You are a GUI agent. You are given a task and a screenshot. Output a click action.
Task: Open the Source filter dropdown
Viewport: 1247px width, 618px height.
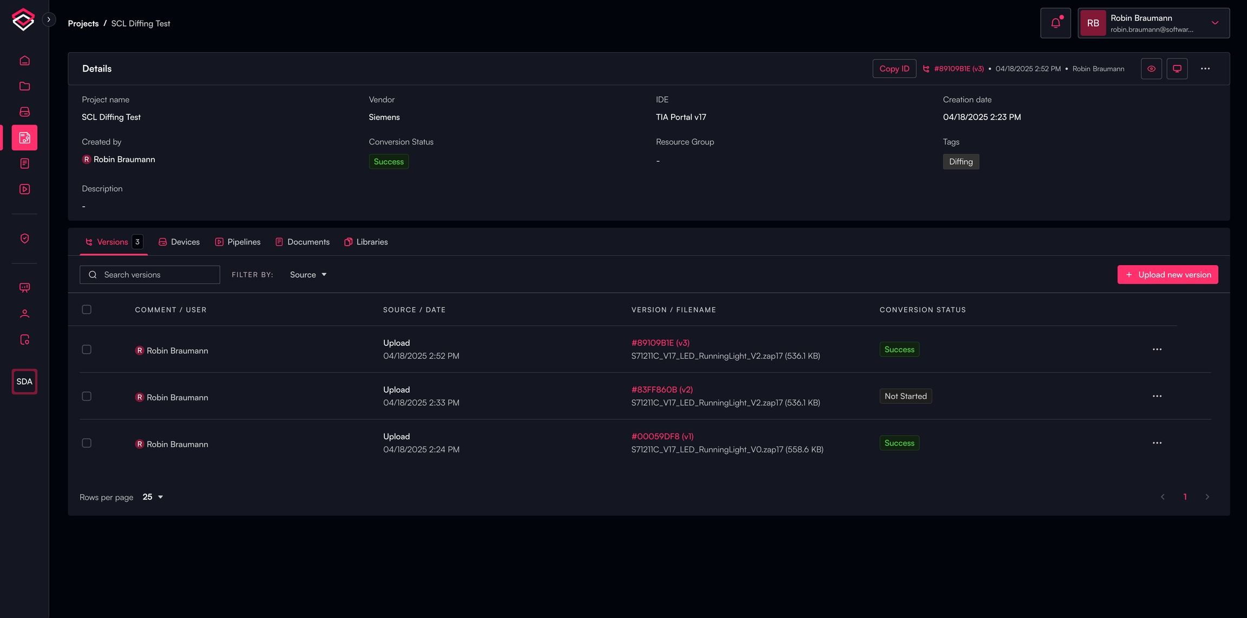coord(308,275)
